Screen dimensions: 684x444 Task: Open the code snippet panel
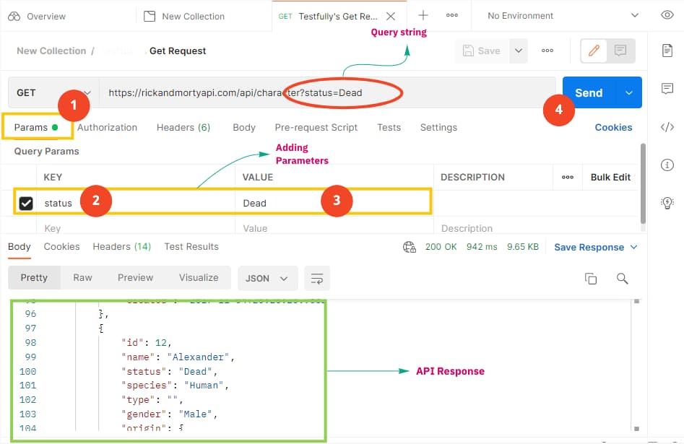[667, 126]
